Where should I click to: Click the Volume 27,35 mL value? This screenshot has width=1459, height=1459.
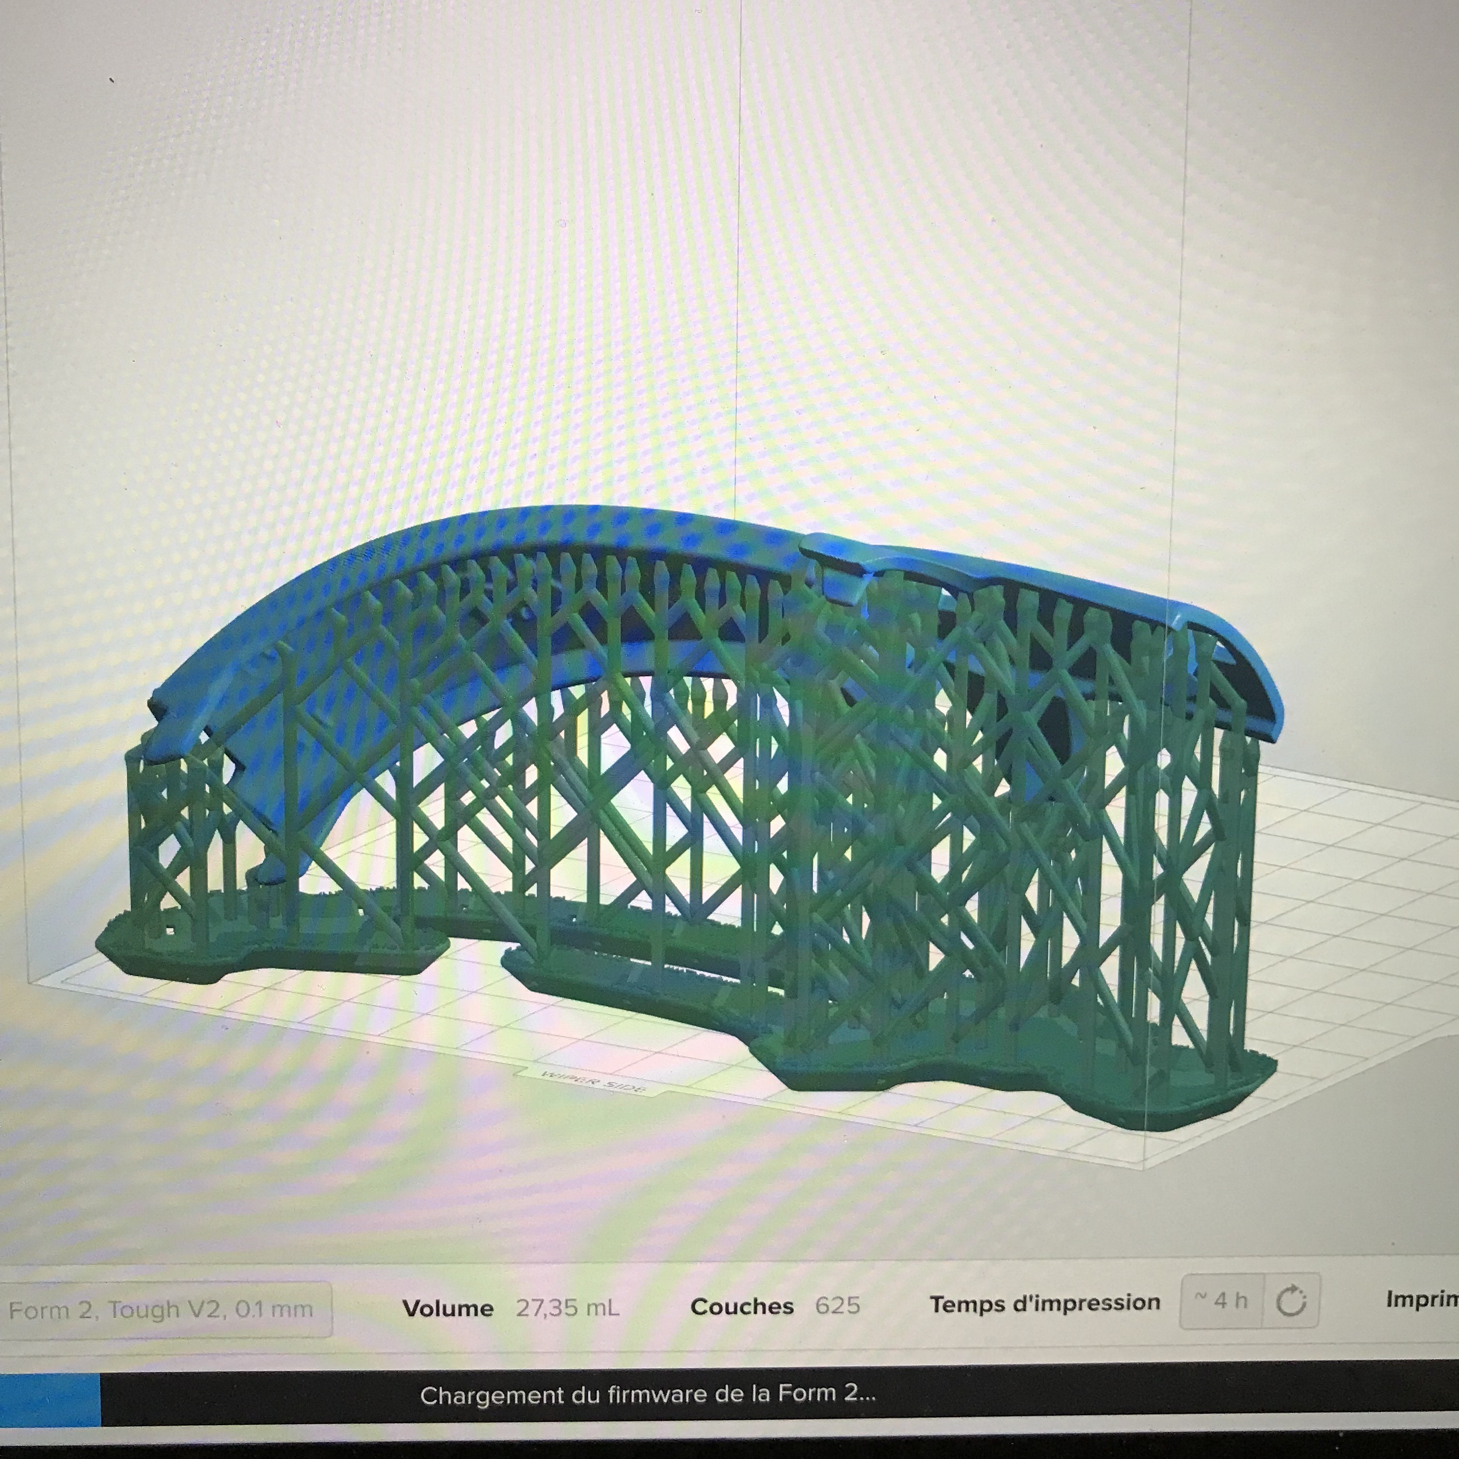click(x=567, y=1307)
